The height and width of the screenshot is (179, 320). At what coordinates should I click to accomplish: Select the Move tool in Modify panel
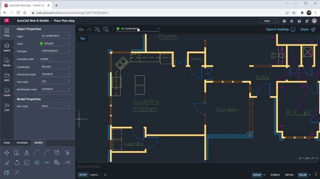7,153
